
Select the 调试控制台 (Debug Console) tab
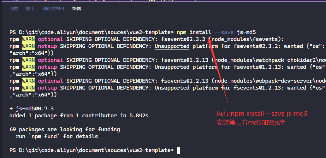tap(53, 9)
